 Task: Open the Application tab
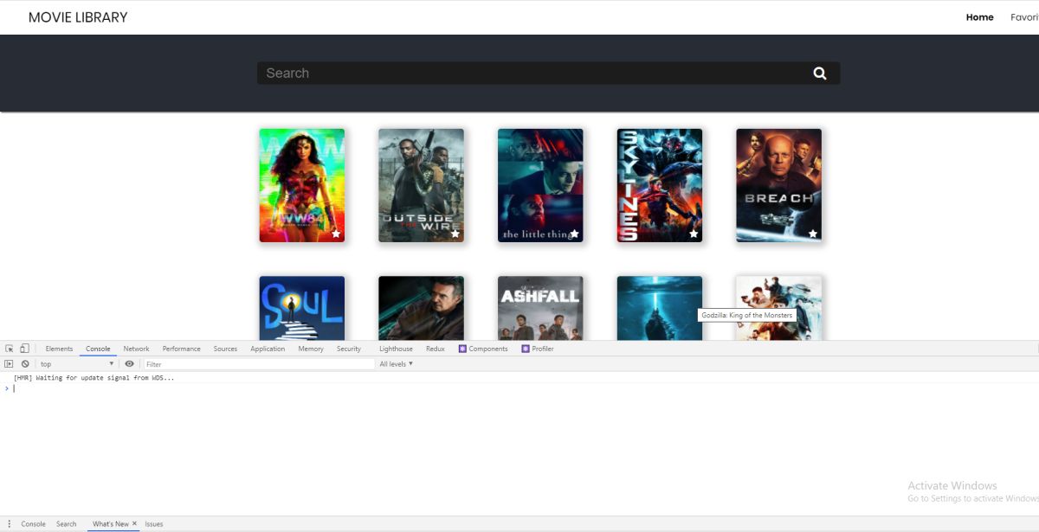point(268,349)
